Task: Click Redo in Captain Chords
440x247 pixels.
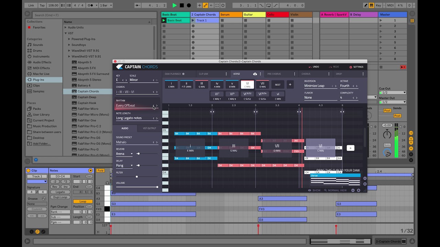Action: [334, 67]
